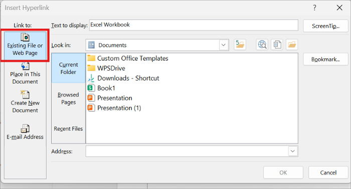This screenshot has height=189, width=351.
Task: Click the Text to display field
Action: tap(194, 25)
